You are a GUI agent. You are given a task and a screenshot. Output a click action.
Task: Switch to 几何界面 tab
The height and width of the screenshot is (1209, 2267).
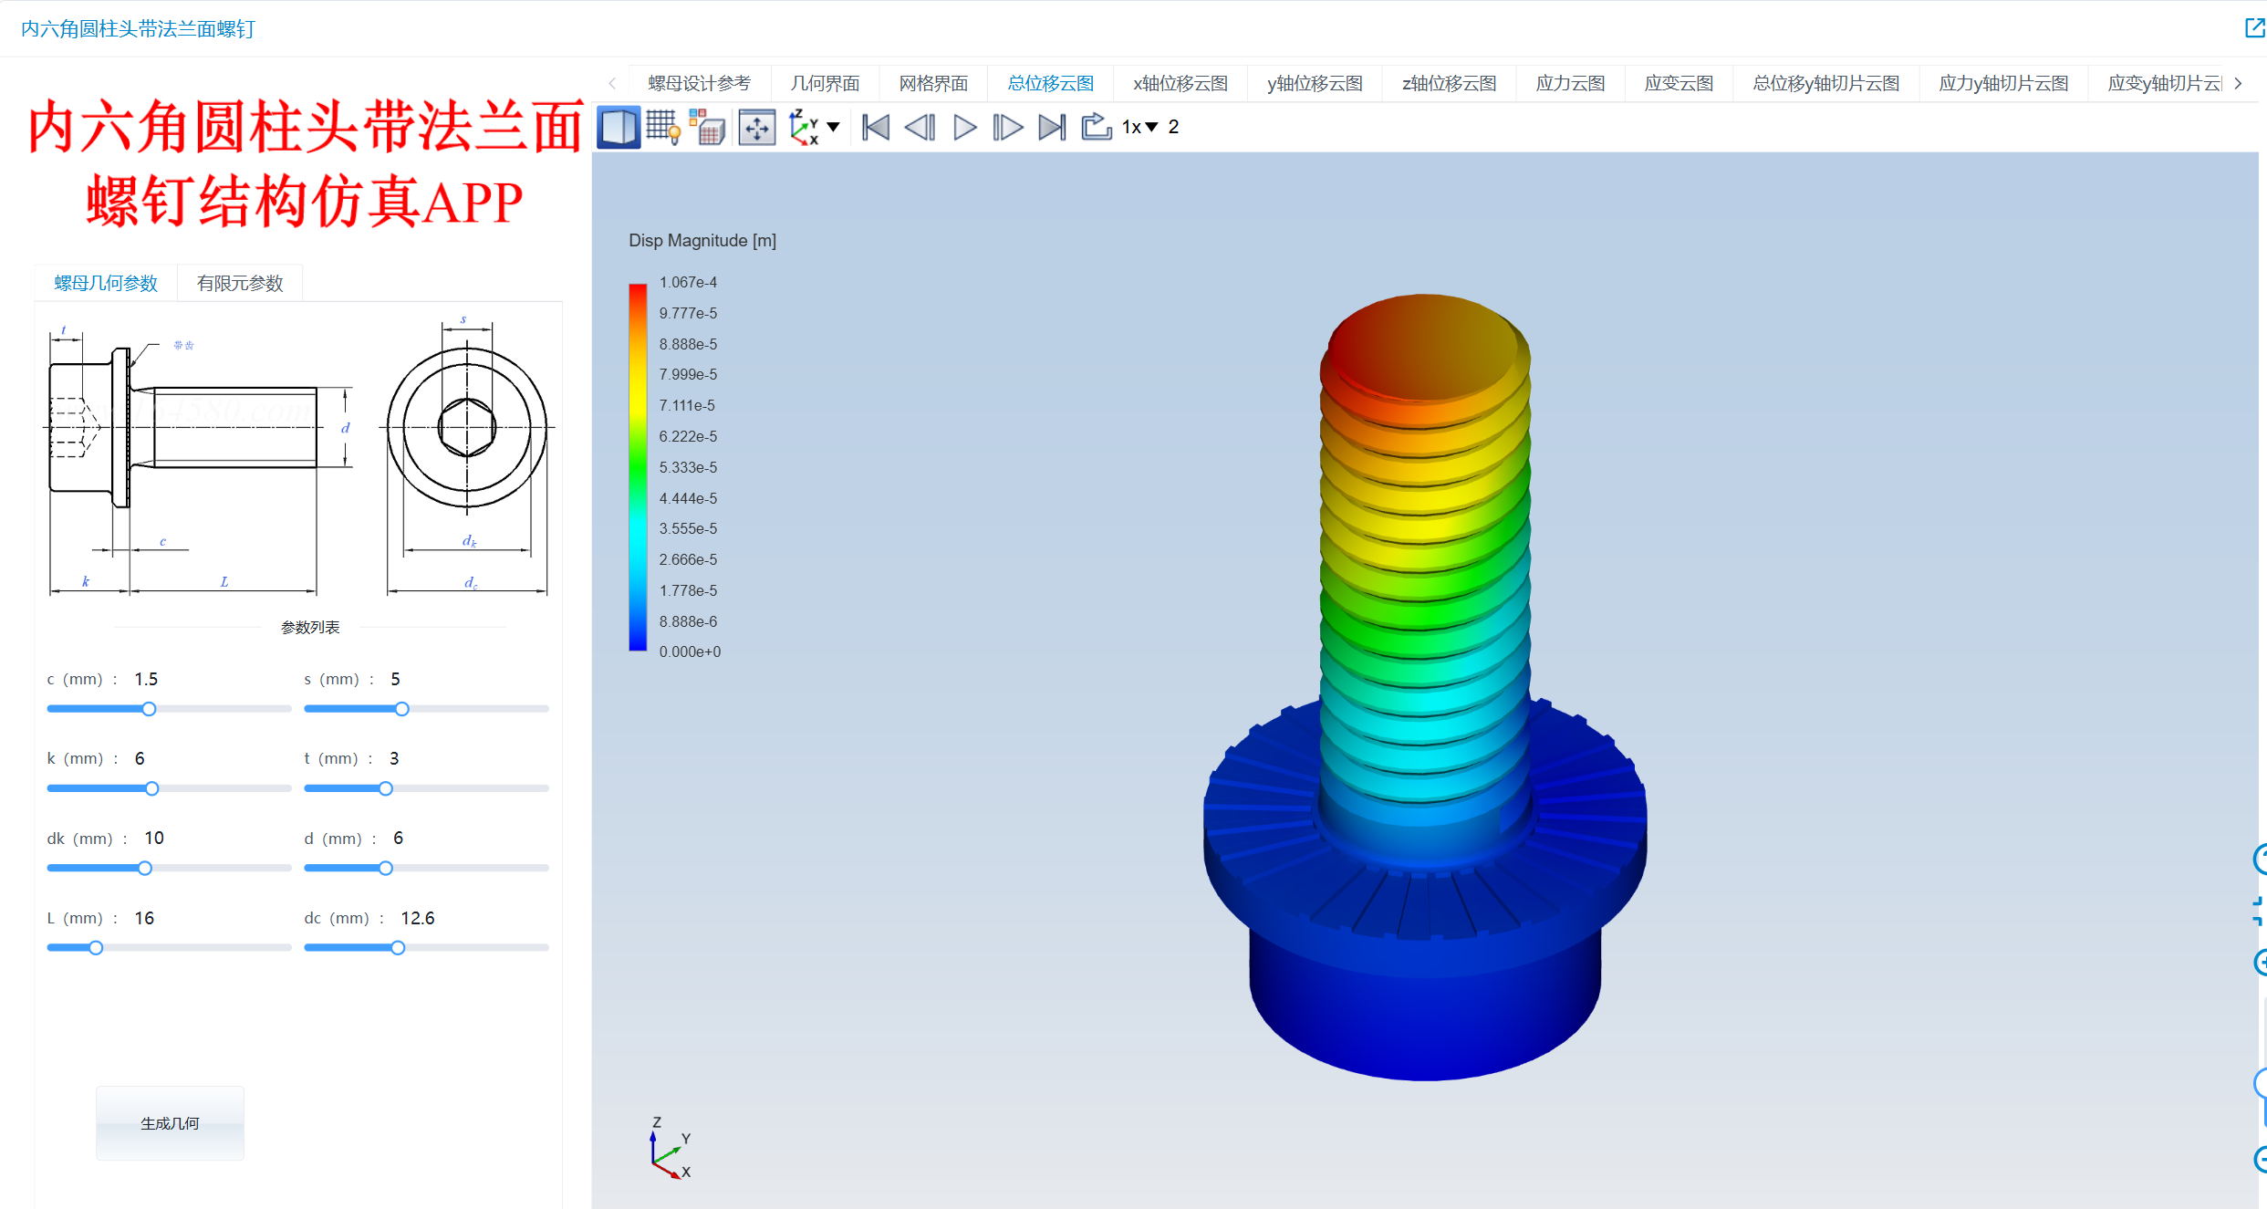point(825,83)
